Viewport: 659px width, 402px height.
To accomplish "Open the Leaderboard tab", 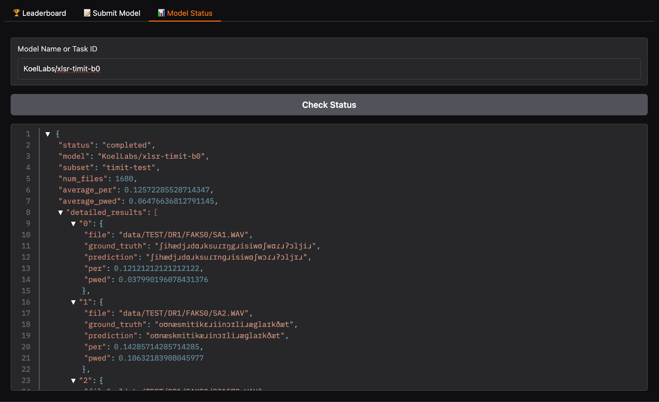I will [x=44, y=13].
